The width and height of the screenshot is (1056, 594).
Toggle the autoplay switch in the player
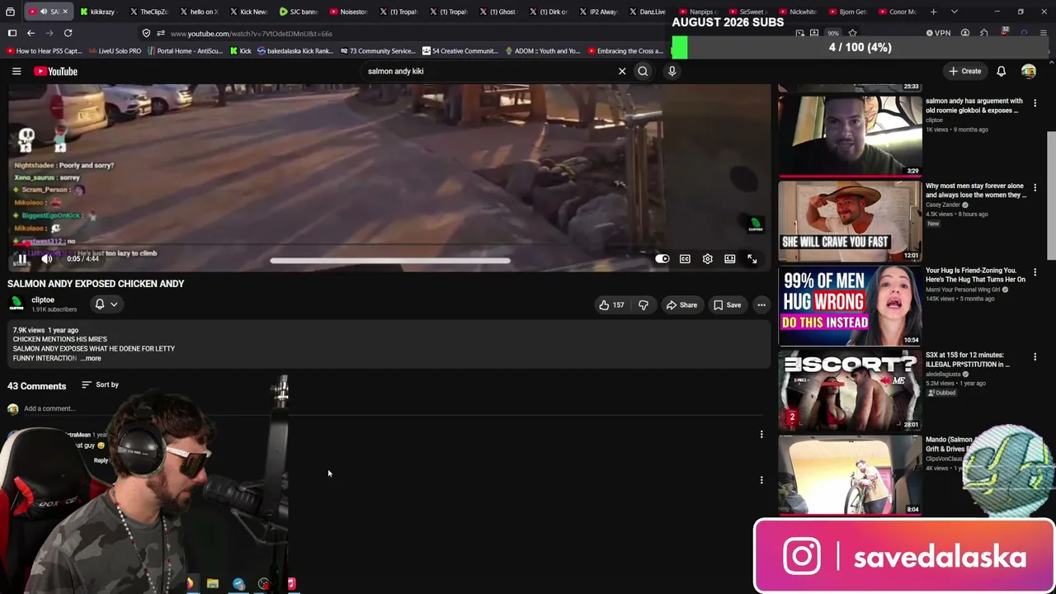(662, 259)
